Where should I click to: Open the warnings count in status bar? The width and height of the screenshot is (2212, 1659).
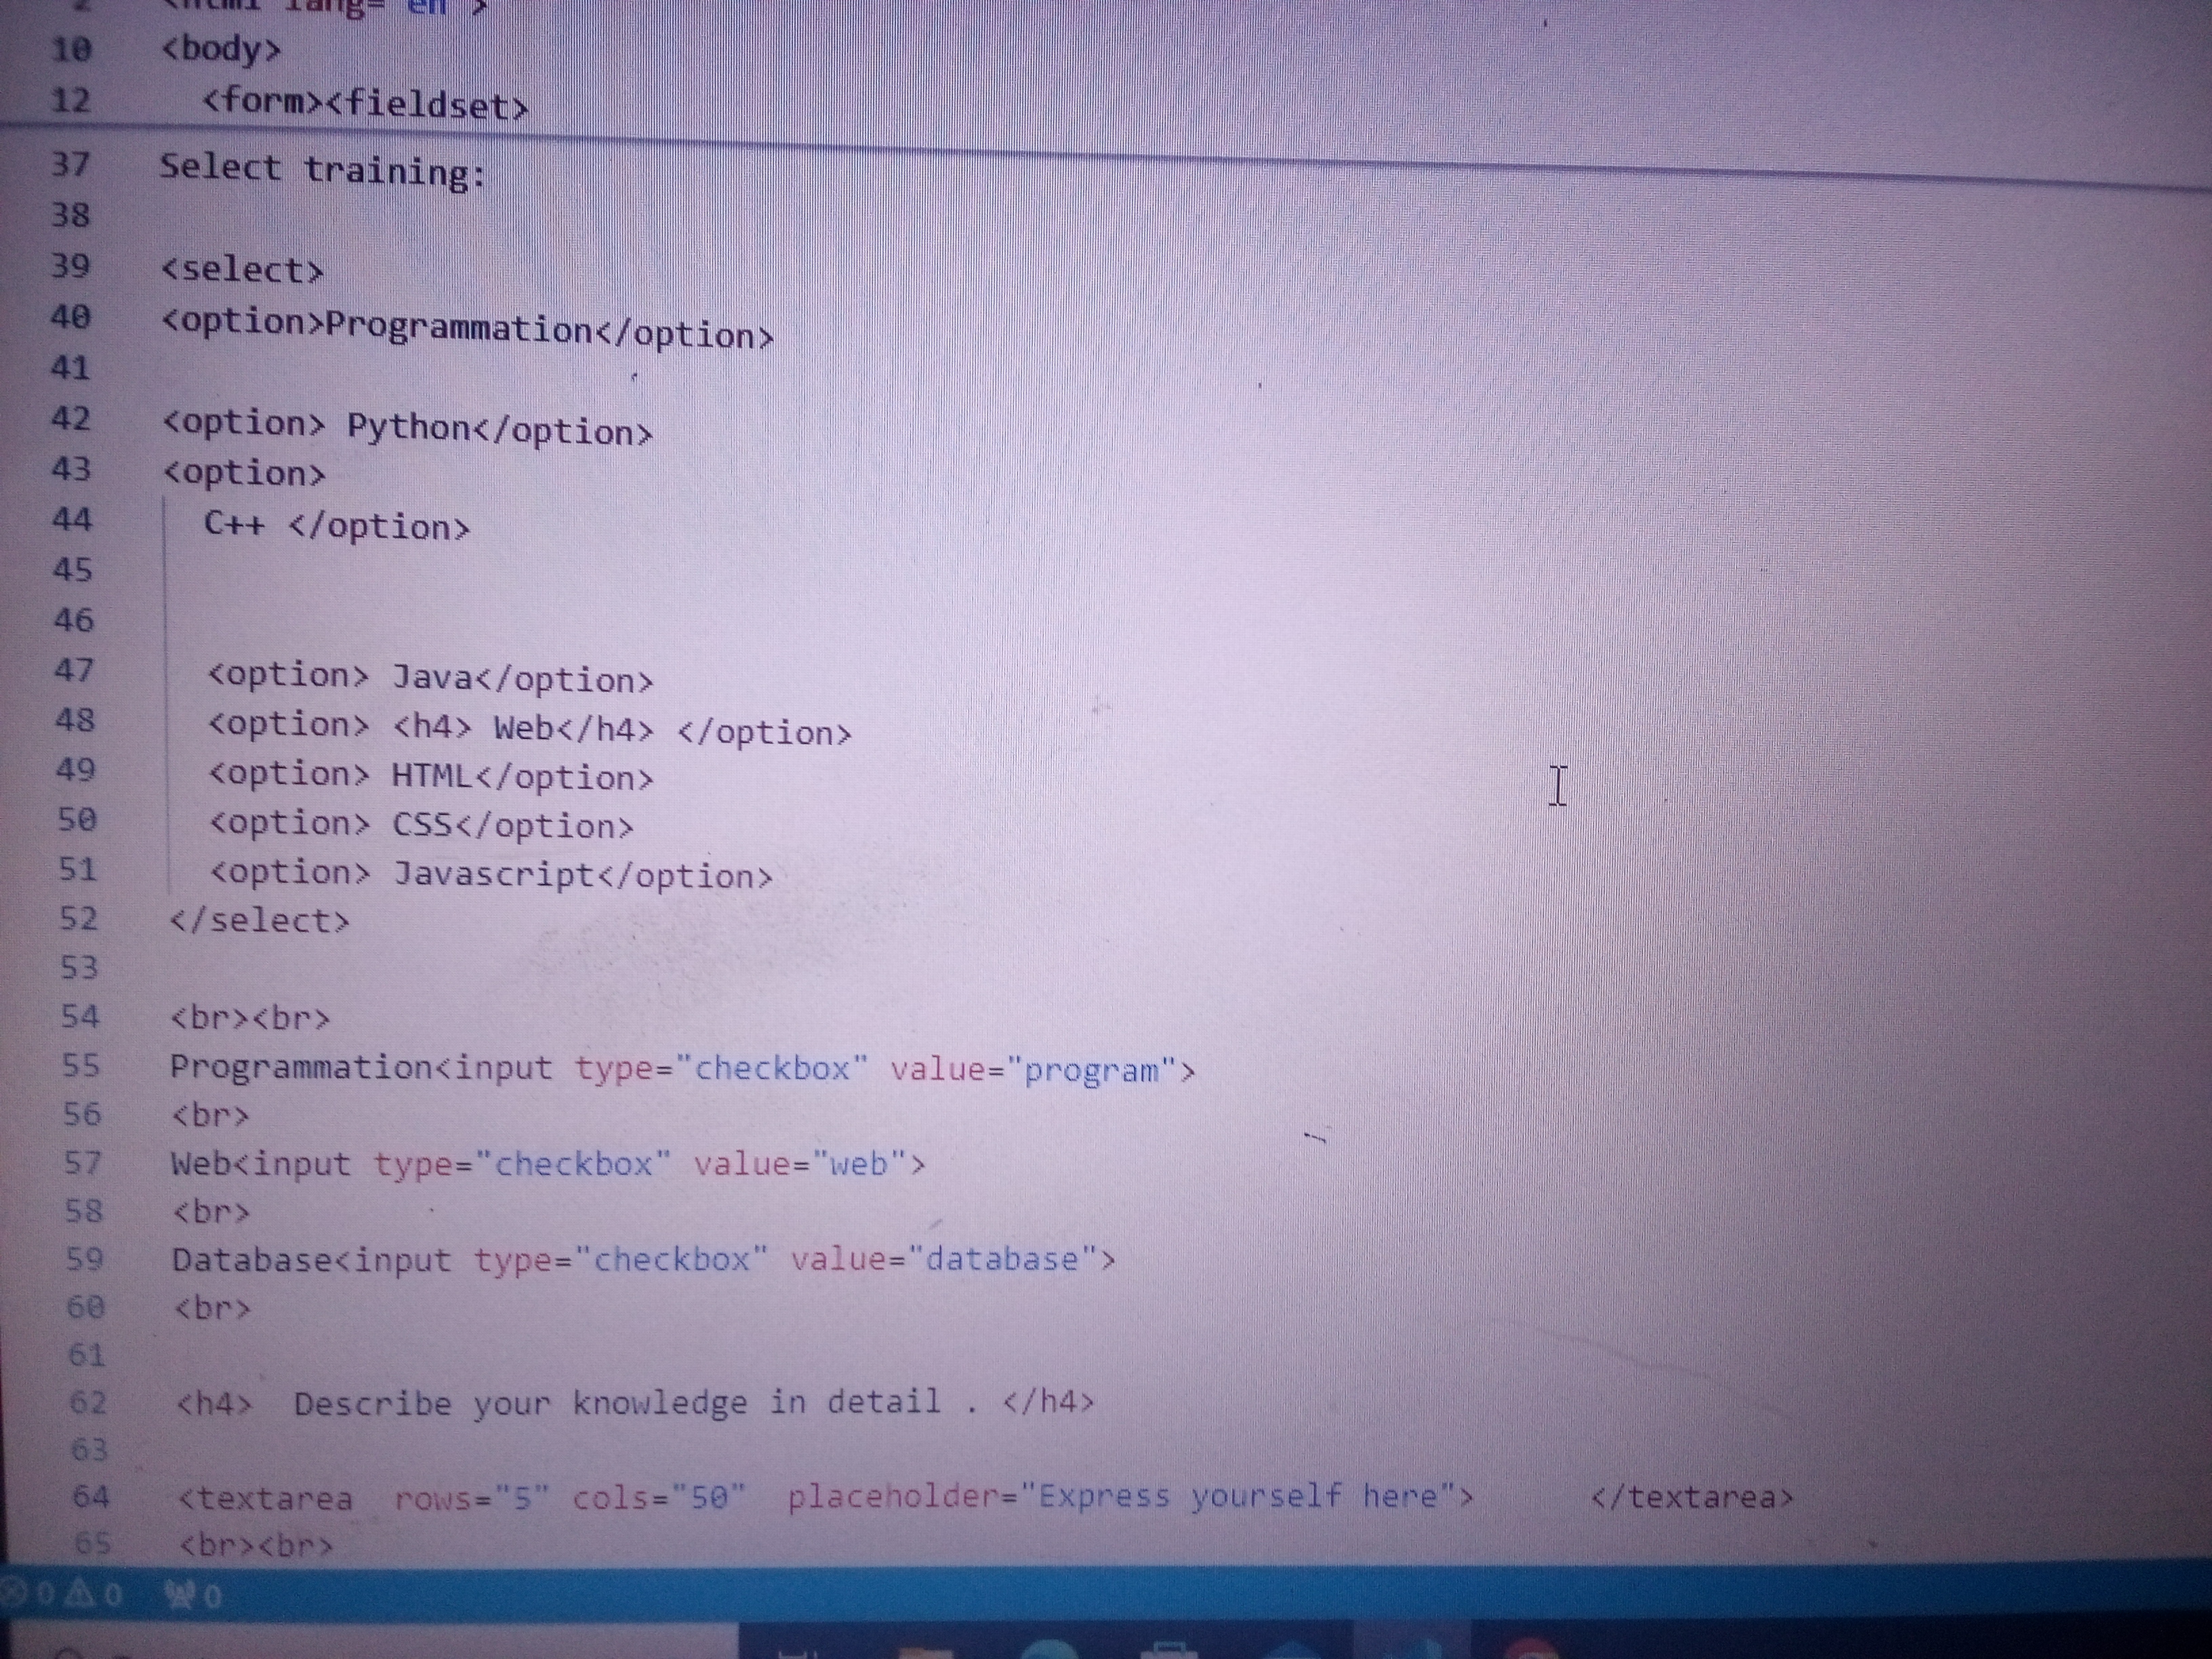point(95,1593)
